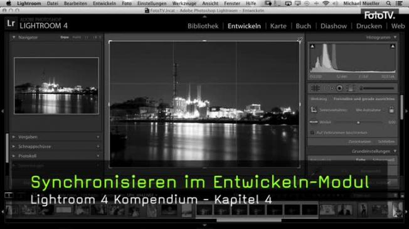Select the Red Eye Correction tool
The width and height of the screenshot is (409, 229).
pos(339,88)
